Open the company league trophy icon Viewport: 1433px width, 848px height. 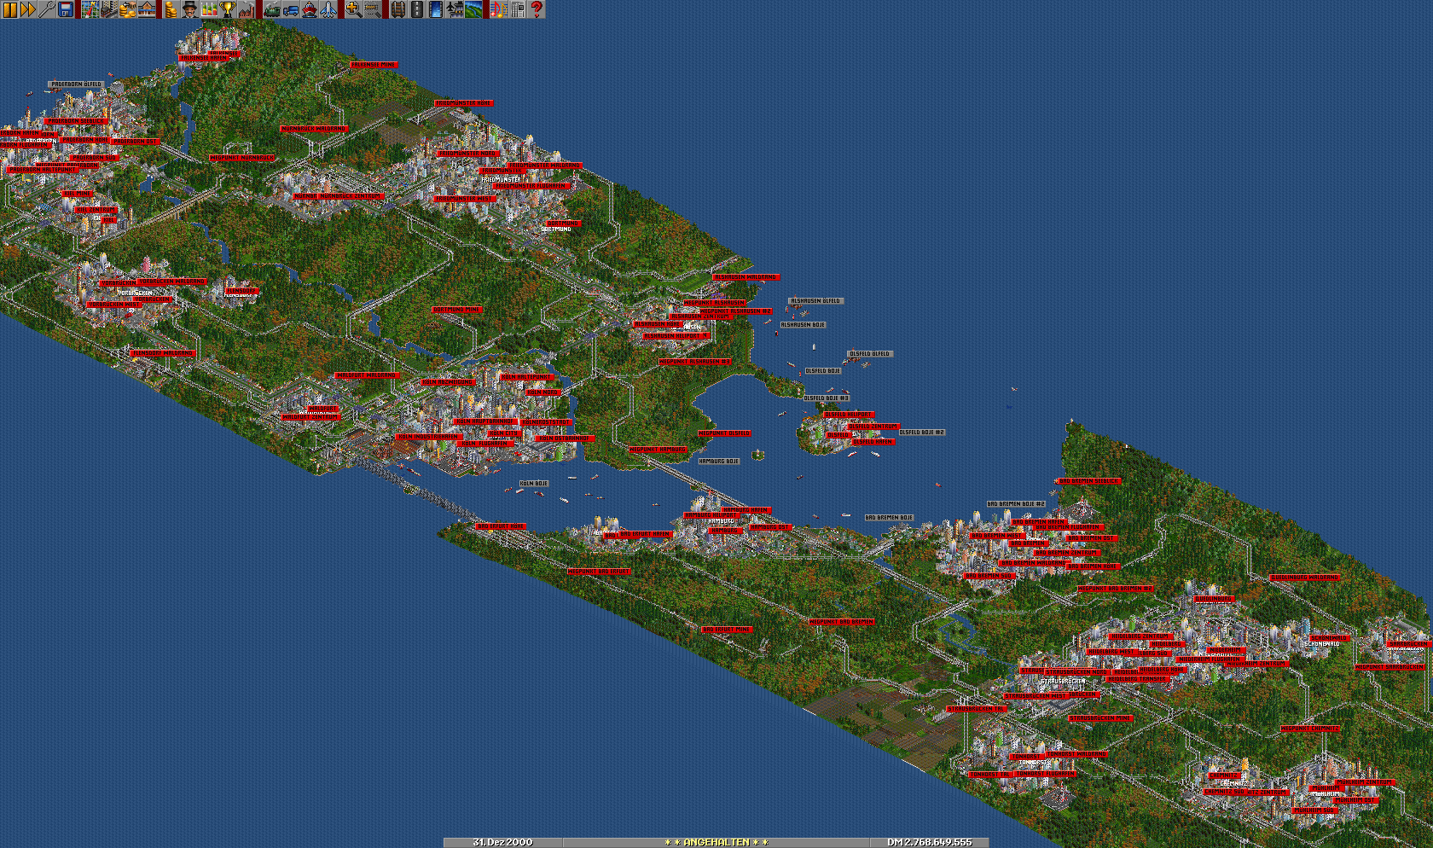pos(227,9)
